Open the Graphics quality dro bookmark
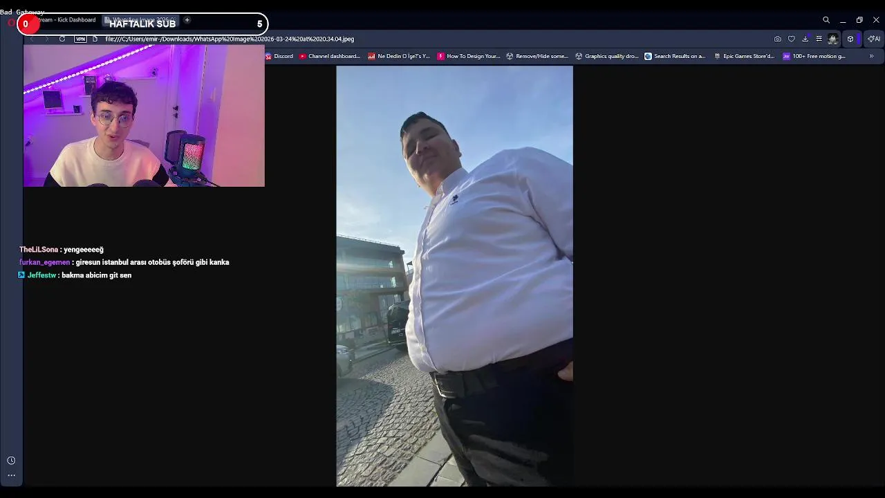 [x=607, y=56]
